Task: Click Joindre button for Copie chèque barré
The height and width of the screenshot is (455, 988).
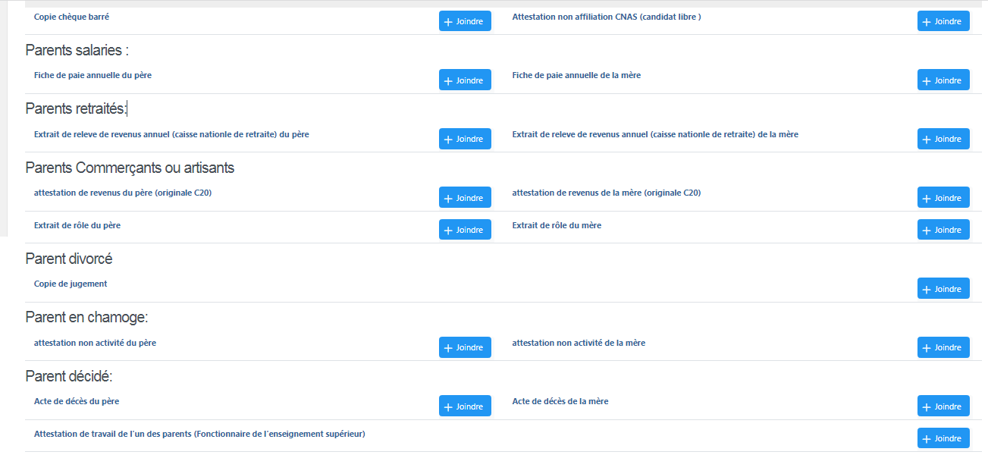Action: (x=465, y=21)
